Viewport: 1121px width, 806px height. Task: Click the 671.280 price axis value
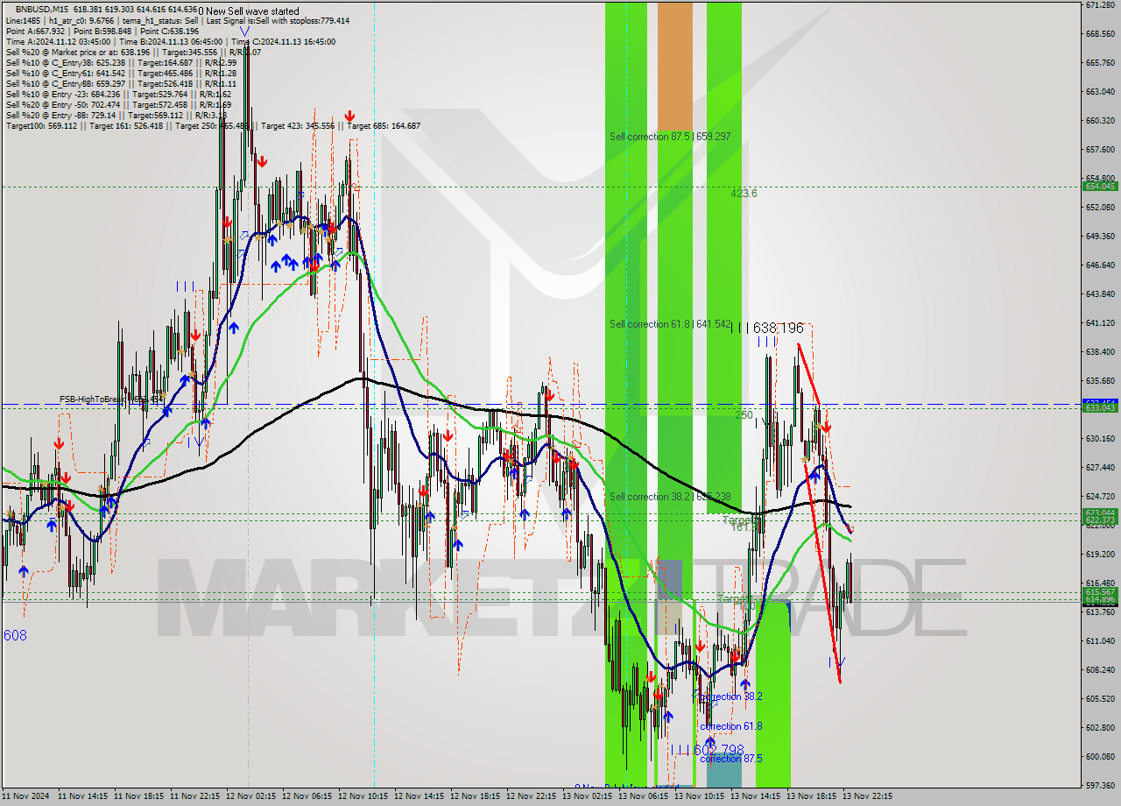(1100, 5)
